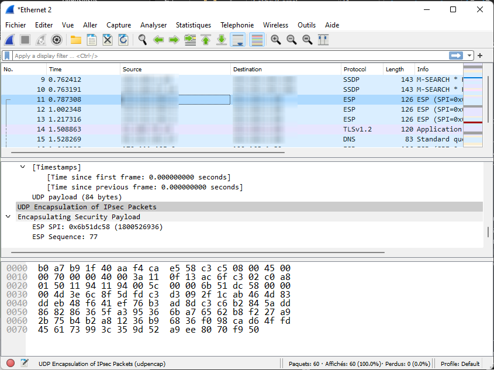Screen dimensions: 494x370
Task: Open the Statistiques menu
Action: pyautogui.click(x=194, y=25)
